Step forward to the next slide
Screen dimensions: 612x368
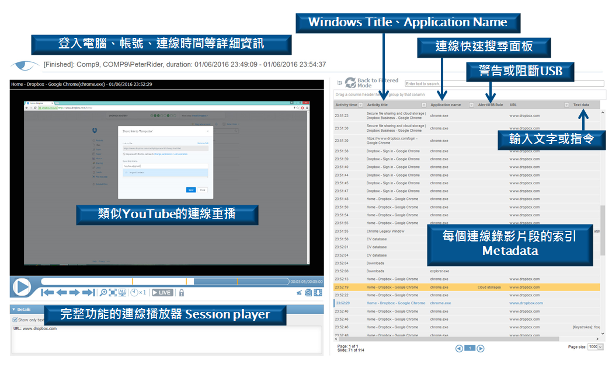coord(75,293)
